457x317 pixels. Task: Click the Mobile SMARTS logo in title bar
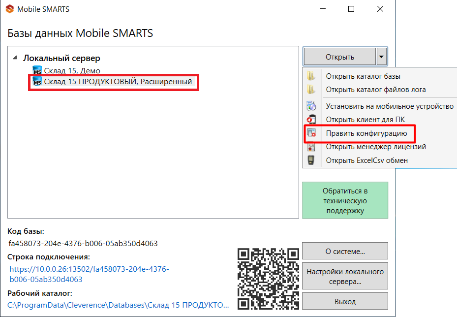coord(10,9)
